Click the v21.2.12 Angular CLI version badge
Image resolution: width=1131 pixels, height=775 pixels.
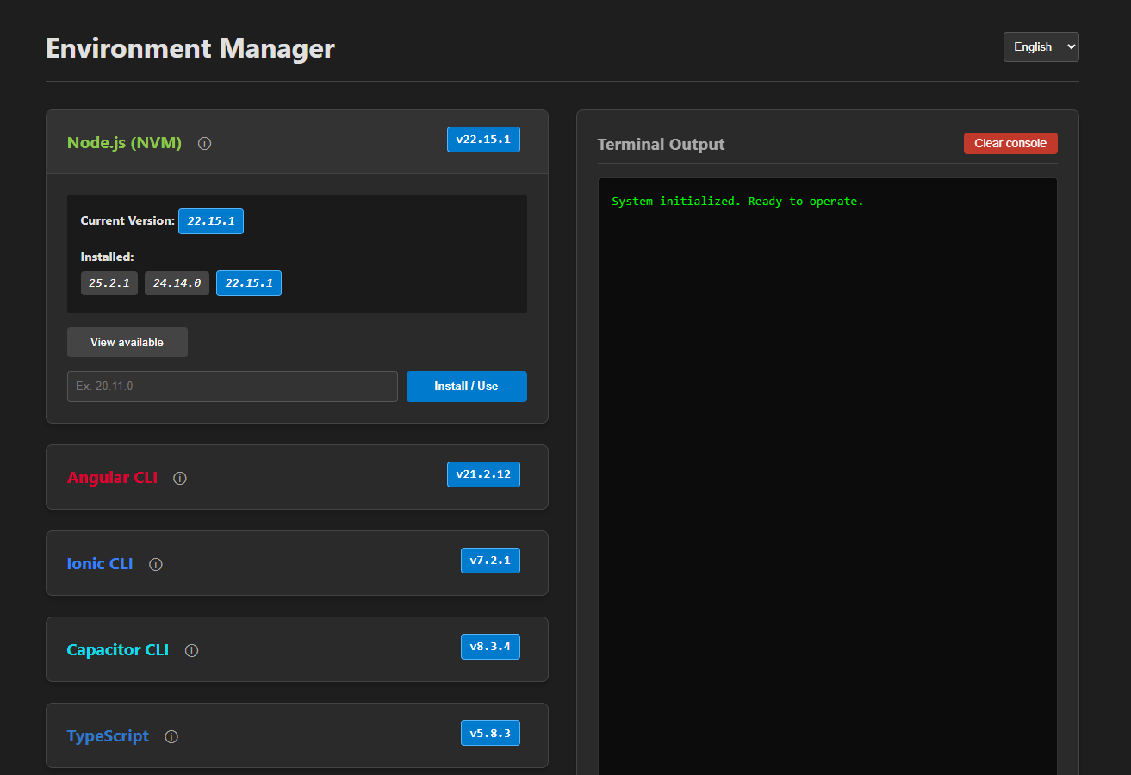click(x=483, y=474)
